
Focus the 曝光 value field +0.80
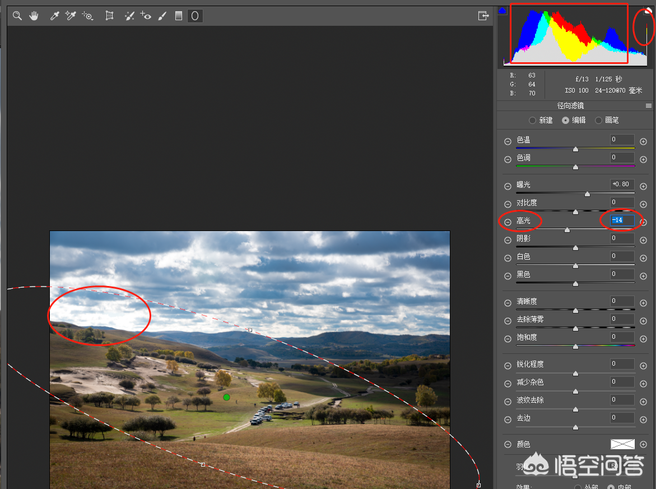click(x=622, y=184)
